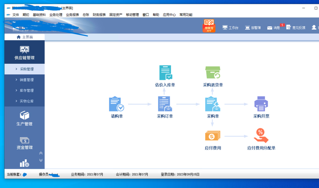This screenshot has width=319, height=188.
Task: Open the 采购退货单 box icon
Action: pos(213,73)
